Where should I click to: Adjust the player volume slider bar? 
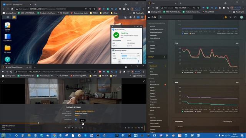point(144,128)
